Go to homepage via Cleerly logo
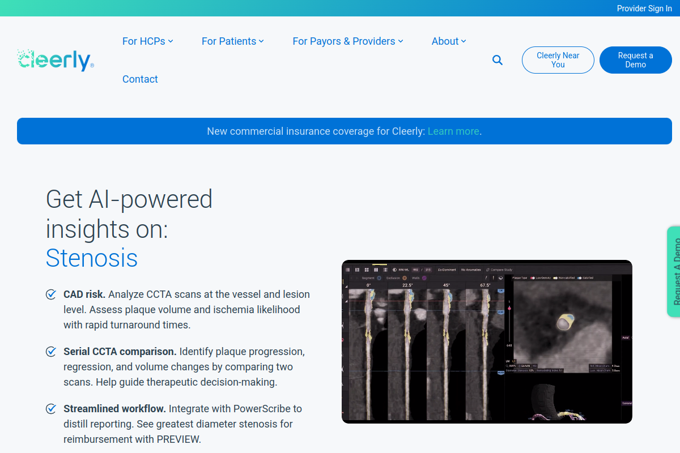This screenshot has width=680, height=453. point(56,60)
